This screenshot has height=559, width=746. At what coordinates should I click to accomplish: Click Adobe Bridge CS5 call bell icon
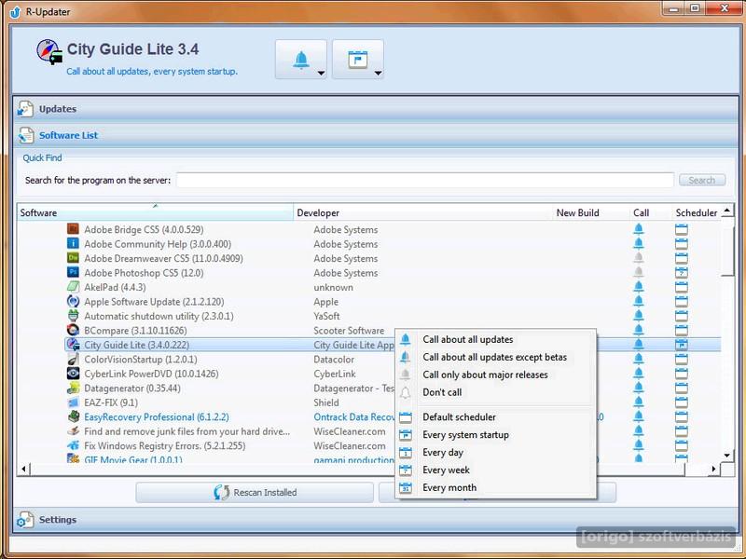(639, 229)
